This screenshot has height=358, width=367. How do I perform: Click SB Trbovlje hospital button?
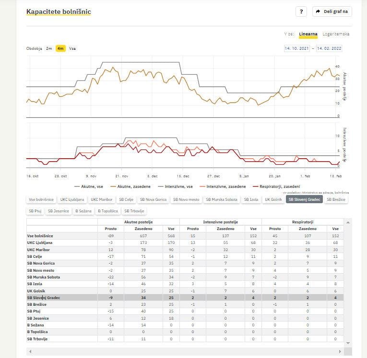point(134,210)
